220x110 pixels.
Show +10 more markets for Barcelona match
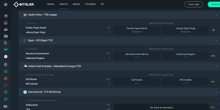213,56
